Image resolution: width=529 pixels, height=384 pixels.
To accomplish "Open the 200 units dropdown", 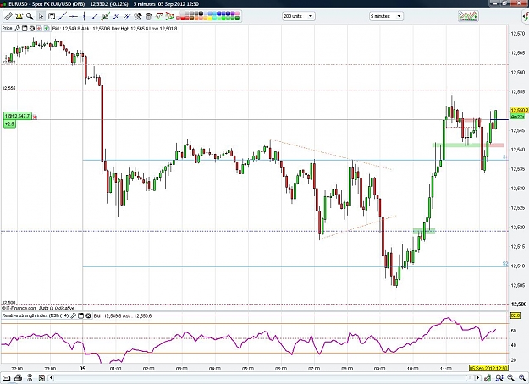I will click(299, 16).
